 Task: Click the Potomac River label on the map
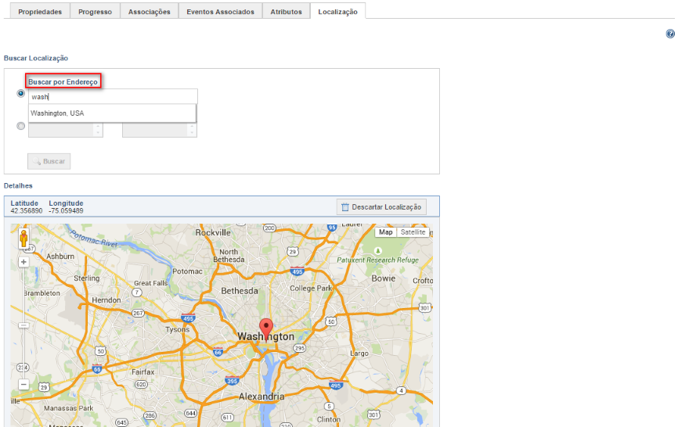pos(93,239)
